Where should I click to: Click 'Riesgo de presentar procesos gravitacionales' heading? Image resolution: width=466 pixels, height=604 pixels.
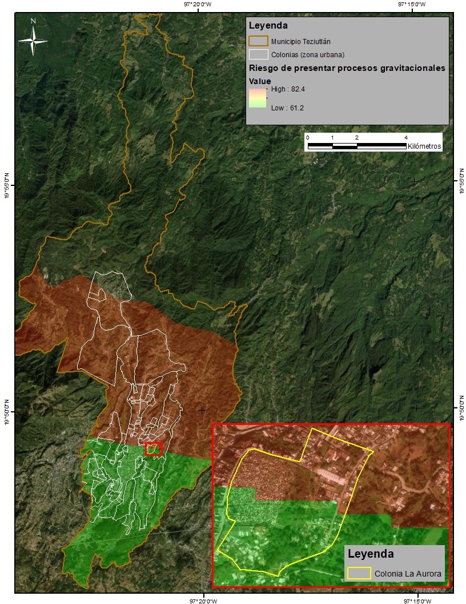point(347,68)
